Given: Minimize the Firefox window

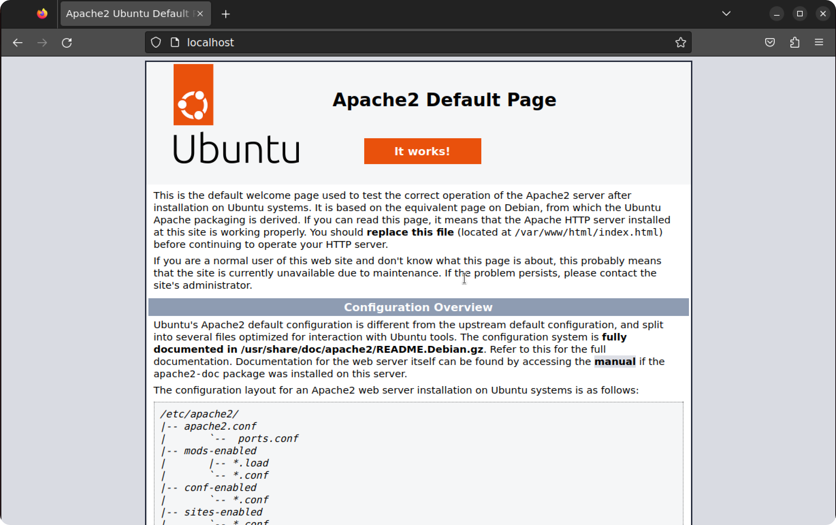Looking at the screenshot, I should tap(777, 14).
